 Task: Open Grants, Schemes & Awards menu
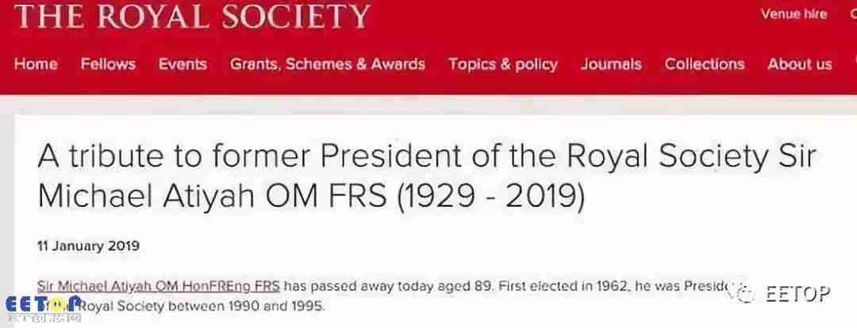(x=328, y=64)
